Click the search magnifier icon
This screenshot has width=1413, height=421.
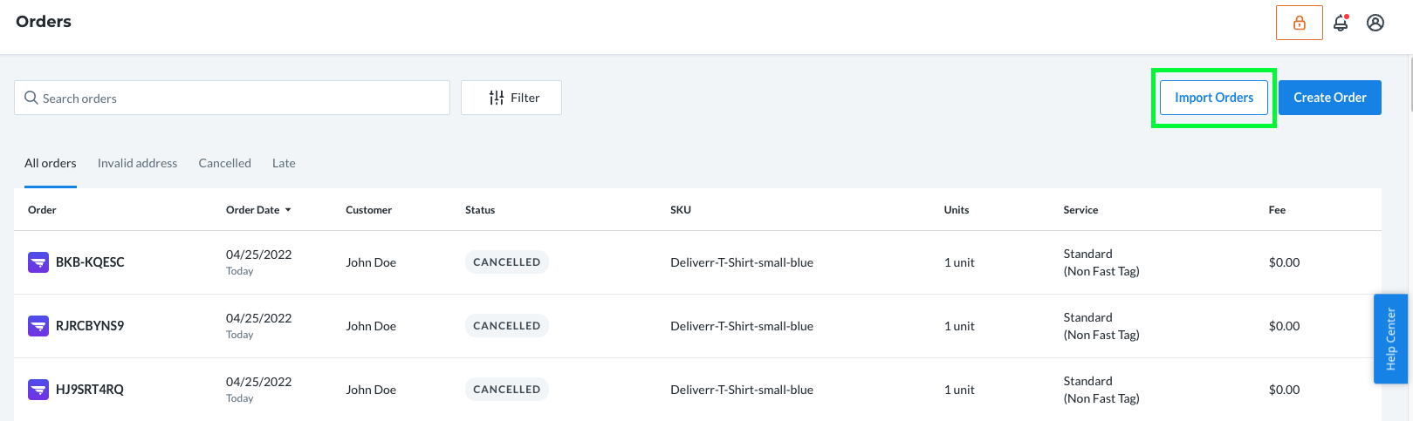coord(31,98)
